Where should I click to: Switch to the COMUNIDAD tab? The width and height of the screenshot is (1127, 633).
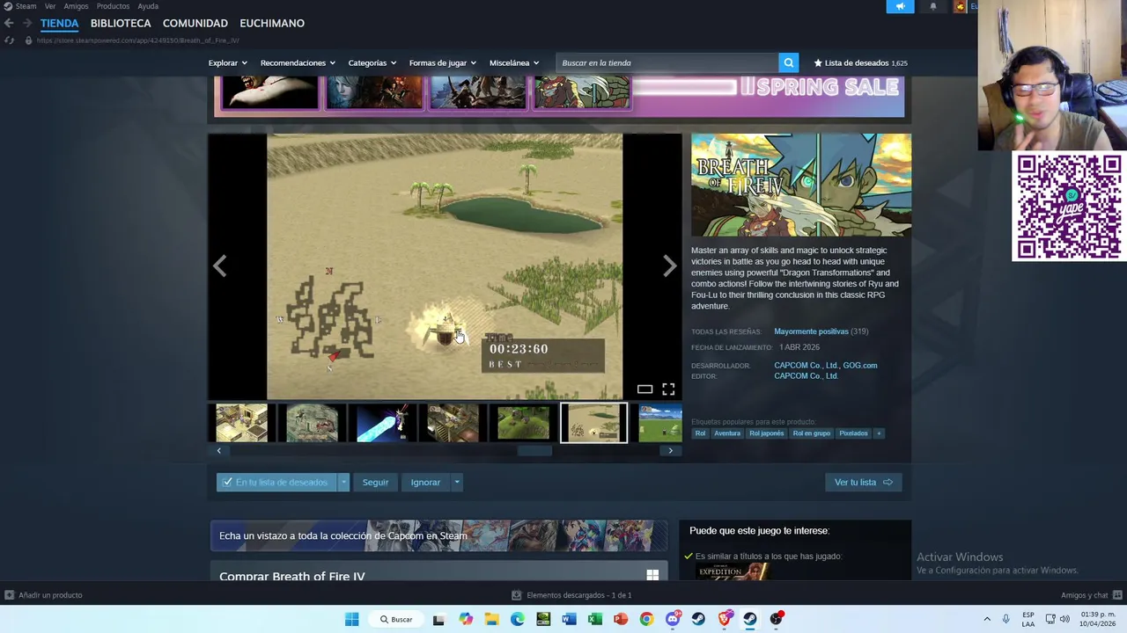(x=195, y=23)
